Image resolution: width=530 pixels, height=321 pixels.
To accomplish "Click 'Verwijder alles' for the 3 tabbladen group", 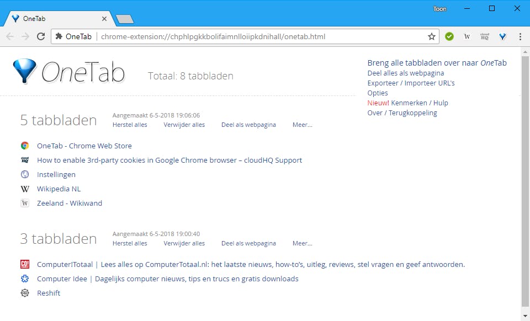I will tap(184, 243).
